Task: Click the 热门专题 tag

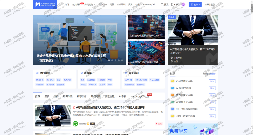Action: 40,80
